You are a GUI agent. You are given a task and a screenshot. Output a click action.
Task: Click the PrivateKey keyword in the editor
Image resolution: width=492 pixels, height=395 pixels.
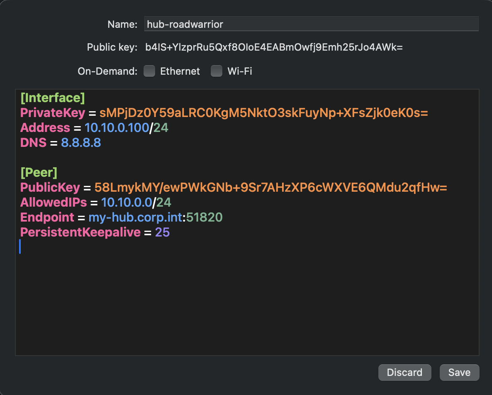(x=53, y=113)
